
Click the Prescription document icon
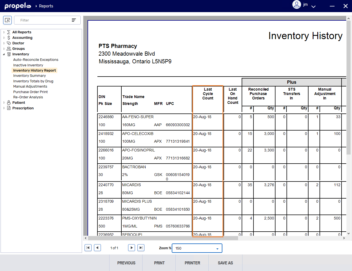(9, 108)
